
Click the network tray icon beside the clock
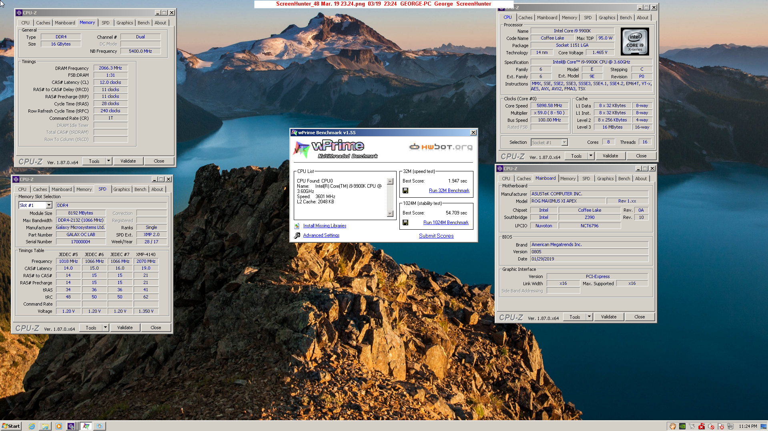730,426
